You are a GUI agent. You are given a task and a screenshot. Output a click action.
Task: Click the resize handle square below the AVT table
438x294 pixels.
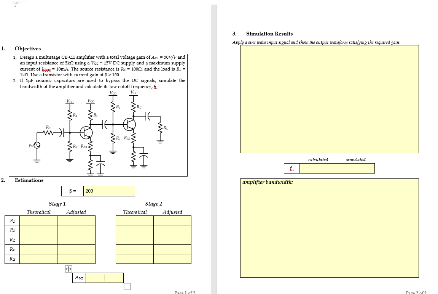127,286
